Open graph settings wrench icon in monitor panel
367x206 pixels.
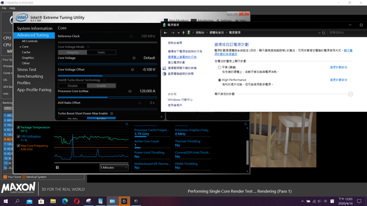coord(126,124)
